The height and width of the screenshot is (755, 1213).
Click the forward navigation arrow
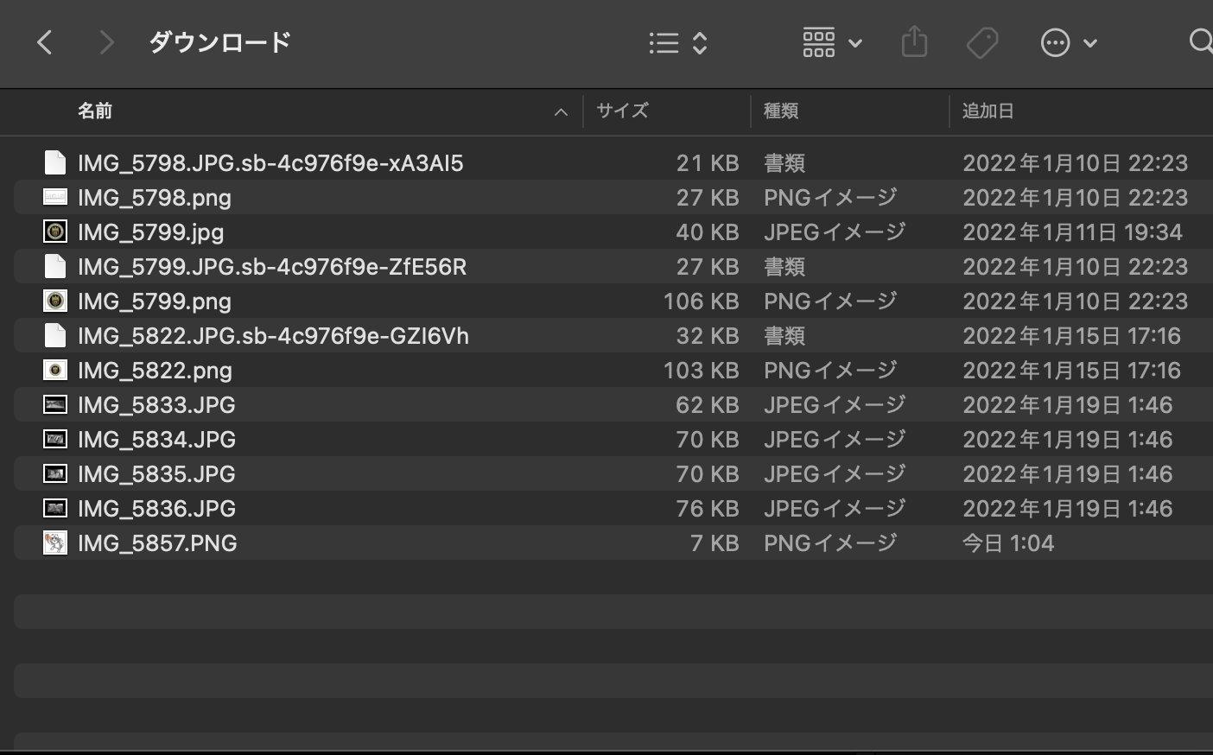tap(106, 42)
